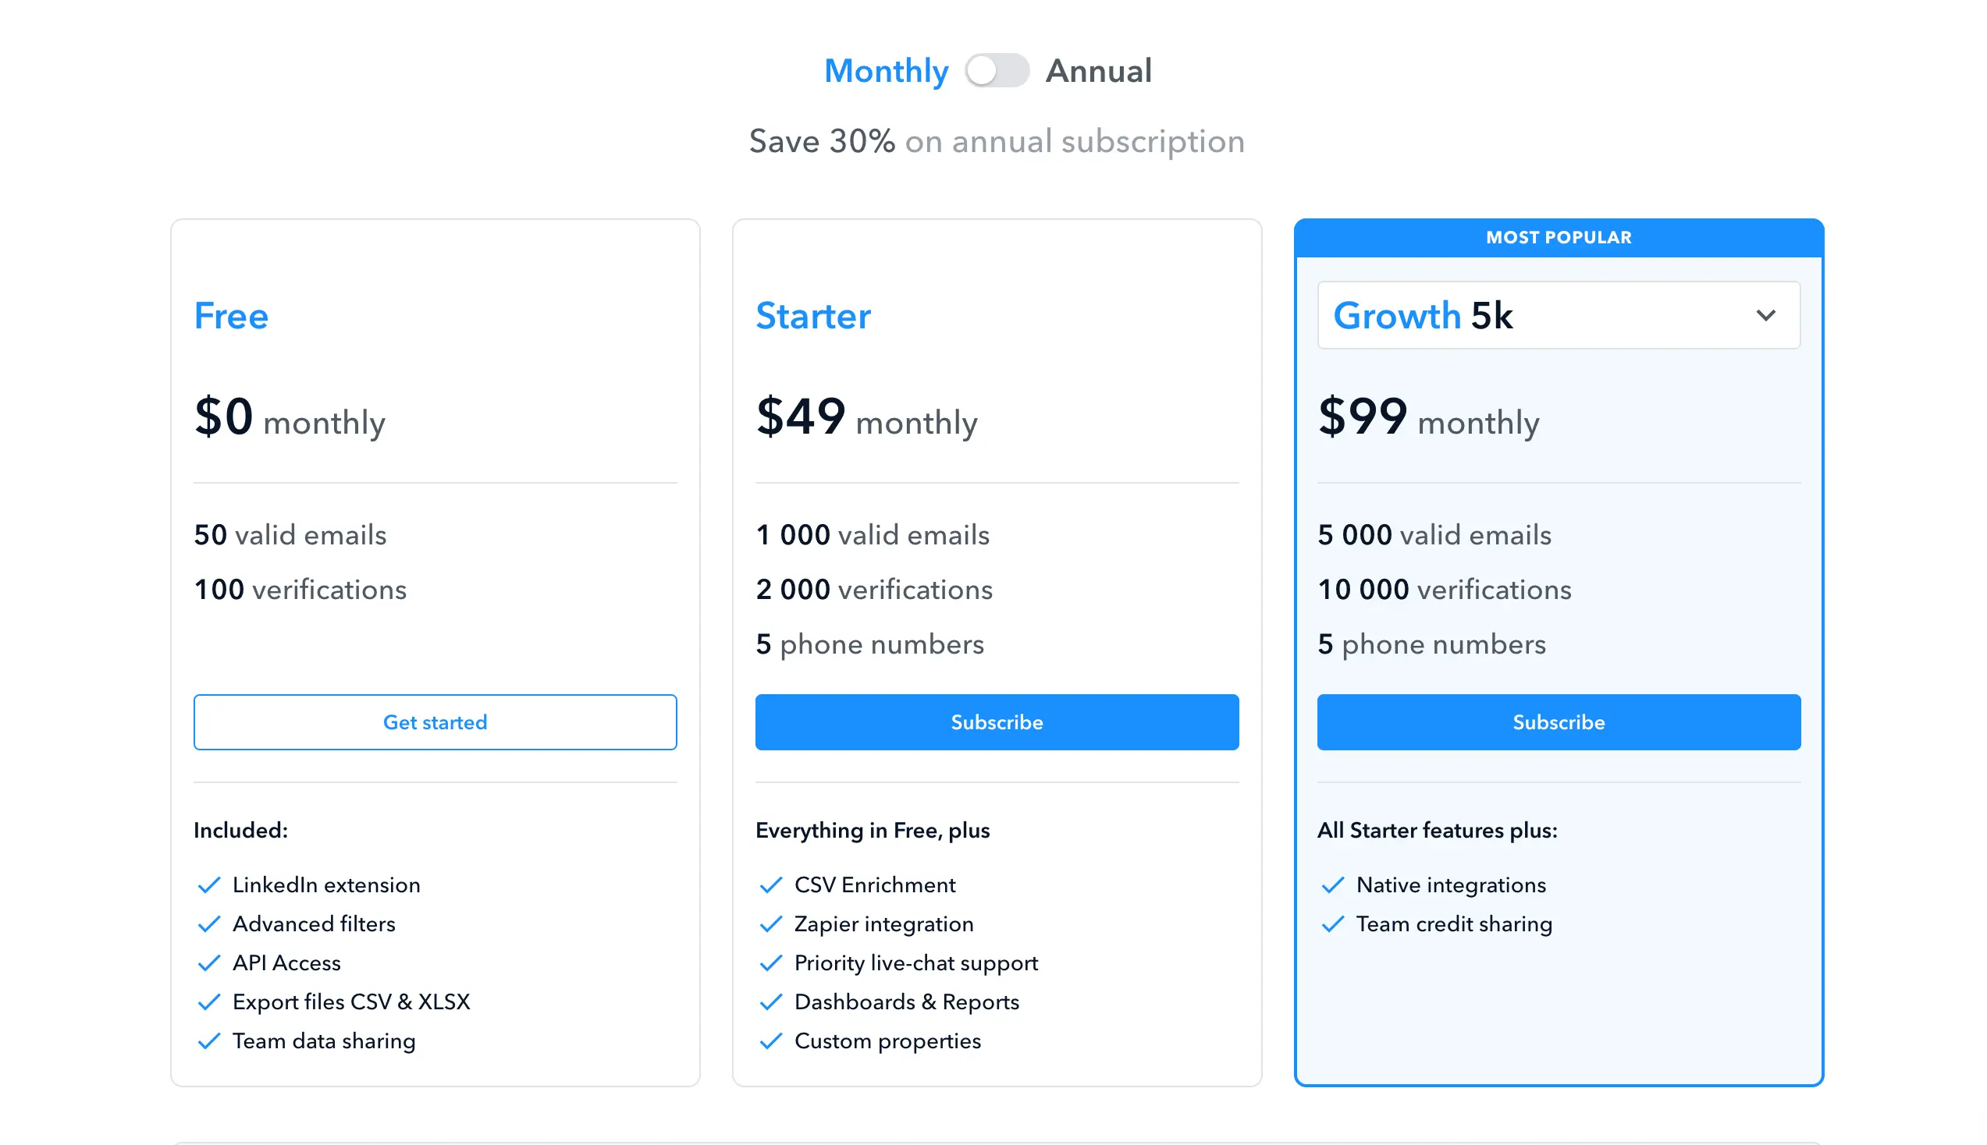Click checkmark beside Team credit sharing
The height and width of the screenshot is (1145, 1987).
point(1332,924)
